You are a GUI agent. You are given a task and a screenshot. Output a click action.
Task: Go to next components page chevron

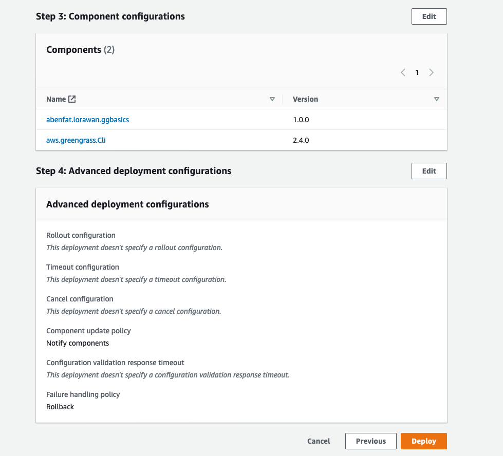pos(432,72)
